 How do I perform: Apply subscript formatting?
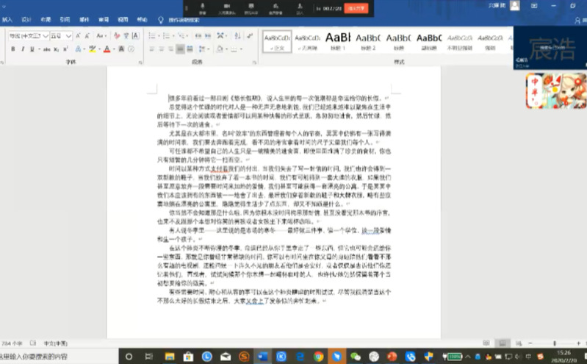54,49
